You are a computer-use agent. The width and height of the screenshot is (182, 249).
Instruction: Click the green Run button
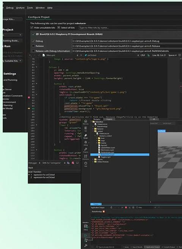(86, 235)
